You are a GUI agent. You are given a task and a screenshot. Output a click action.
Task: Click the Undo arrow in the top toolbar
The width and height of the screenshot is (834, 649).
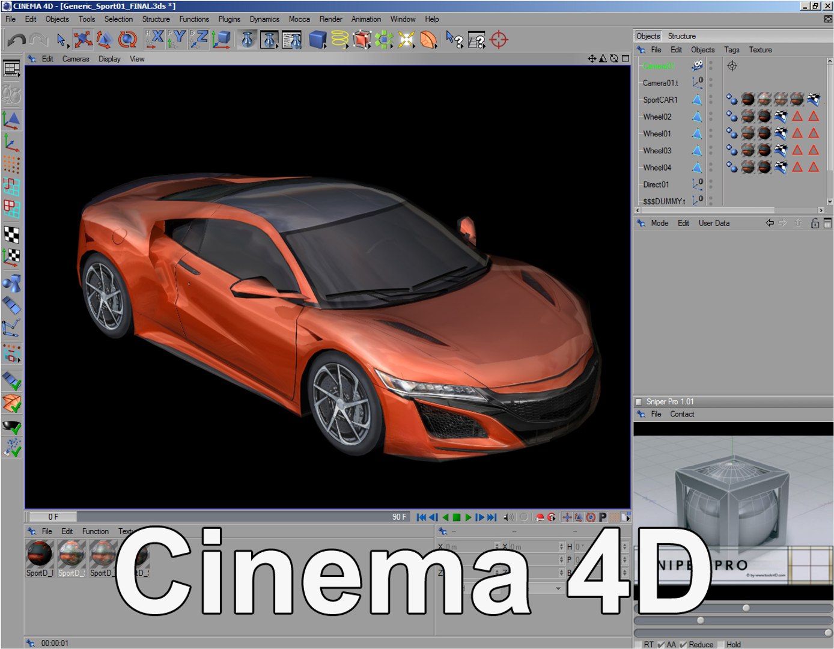coord(16,40)
